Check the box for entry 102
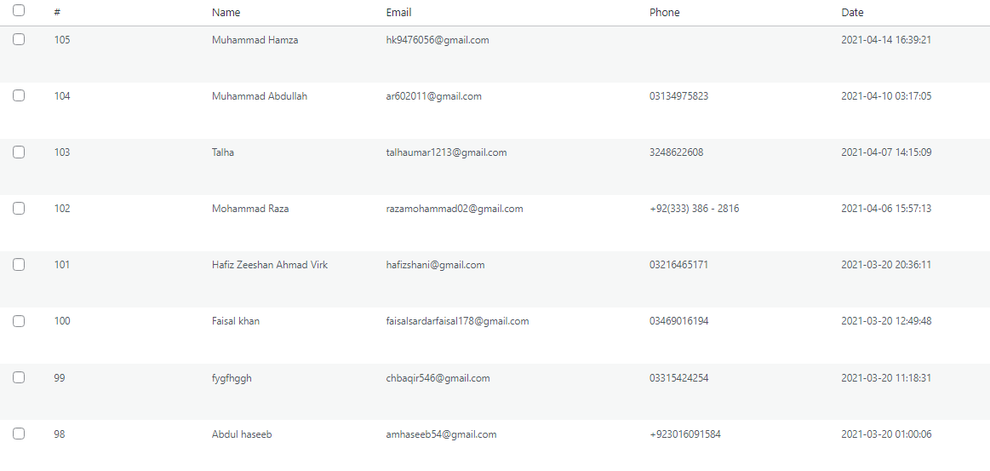990x471 pixels. [19, 208]
